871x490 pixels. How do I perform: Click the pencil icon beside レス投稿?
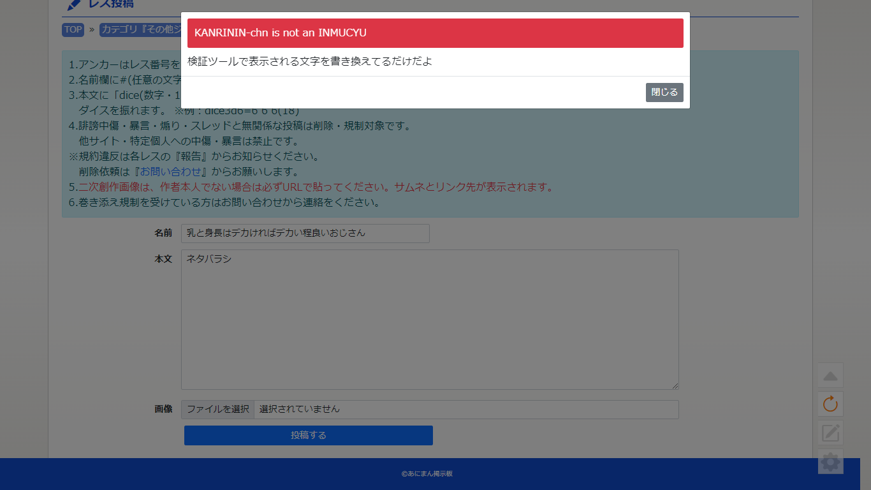(x=74, y=5)
